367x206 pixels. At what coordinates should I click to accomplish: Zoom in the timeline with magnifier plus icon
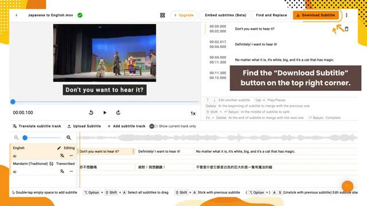coord(69,137)
